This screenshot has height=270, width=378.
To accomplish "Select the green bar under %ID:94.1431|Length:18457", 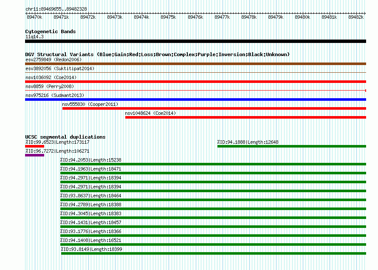I will pos(213,227).
